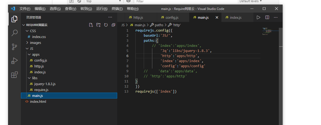321x125 pixels.
Task: Open the 运行(R) menu
Action: click(x=102, y=9)
